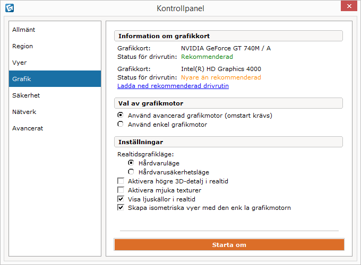The height and width of the screenshot is (265, 361).
Task: Open the Nätverk settings
Action: pyautogui.click(x=55, y=112)
